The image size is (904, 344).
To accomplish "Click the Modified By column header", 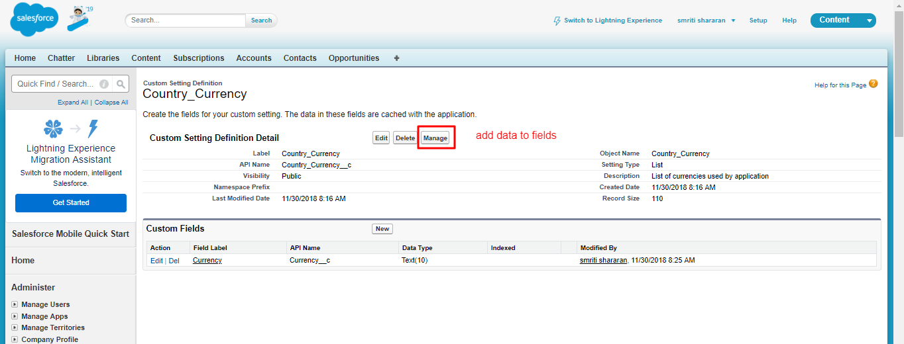I will click(598, 248).
